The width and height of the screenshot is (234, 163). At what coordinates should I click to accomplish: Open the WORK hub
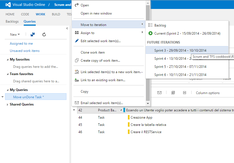40,14
